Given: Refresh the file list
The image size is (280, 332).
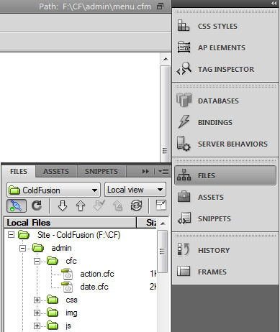Looking at the screenshot, I should click(37, 206).
